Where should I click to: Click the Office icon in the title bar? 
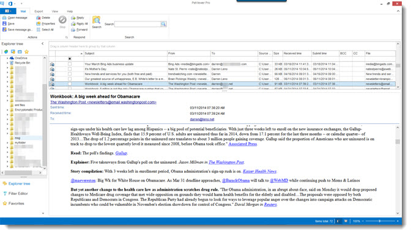[10, 4]
